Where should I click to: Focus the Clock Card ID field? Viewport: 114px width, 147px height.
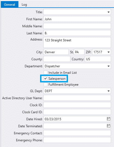(x=77, y=112)
